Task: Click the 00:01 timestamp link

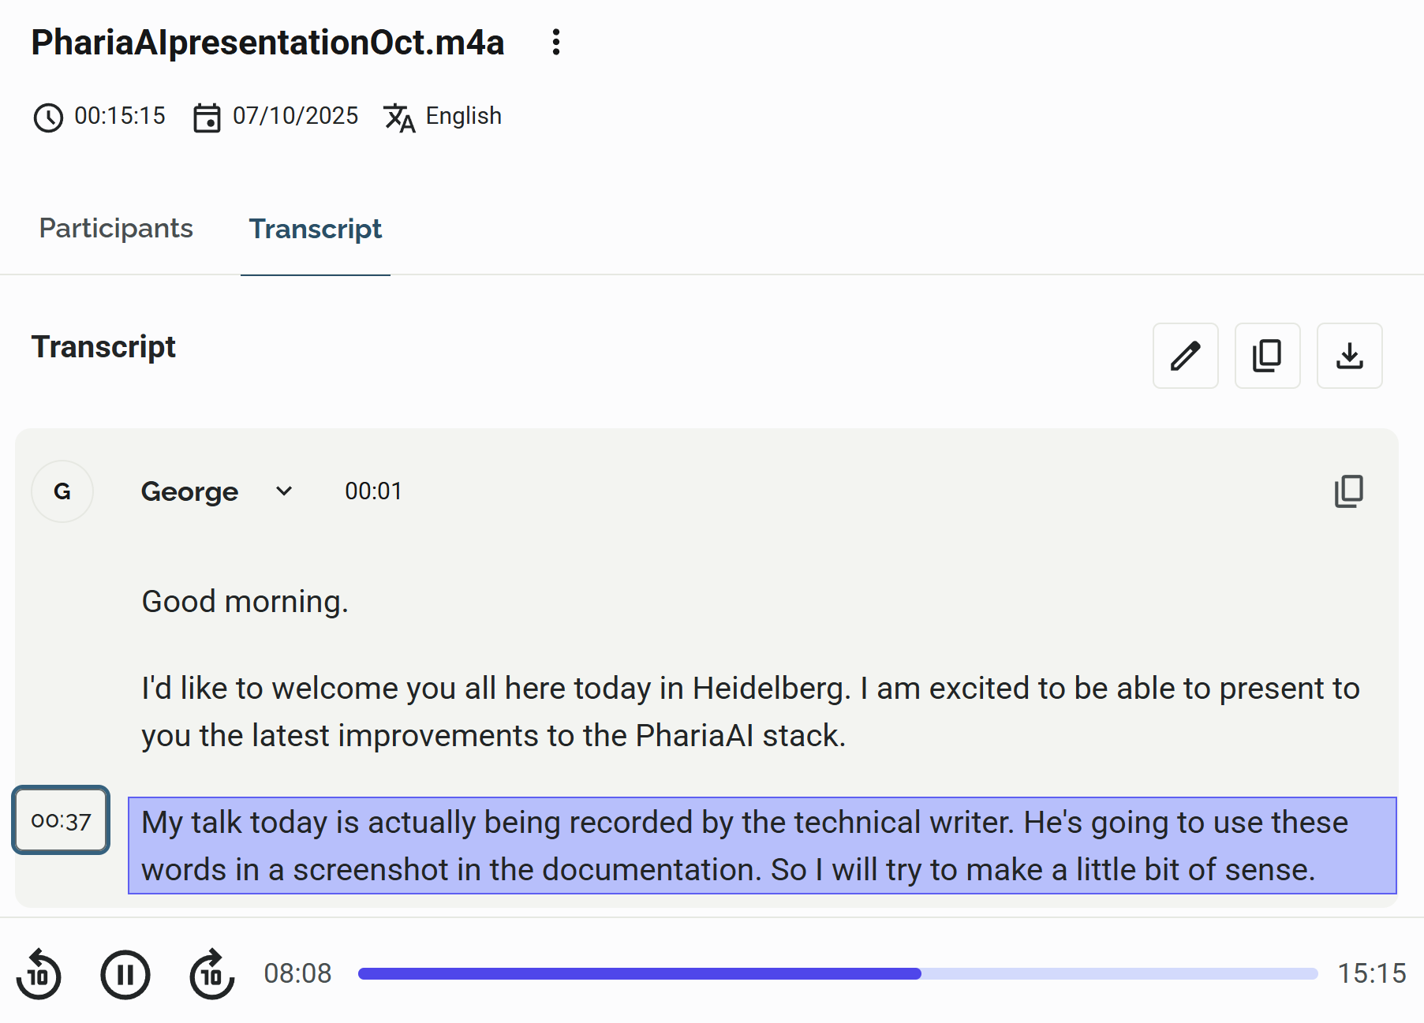Action: pyautogui.click(x=373, y=491)
